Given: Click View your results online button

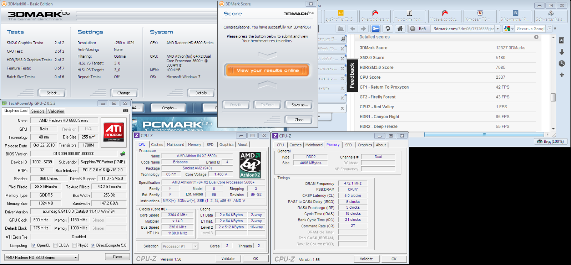Looking at the screenshot, I should [x=267, y=70].
